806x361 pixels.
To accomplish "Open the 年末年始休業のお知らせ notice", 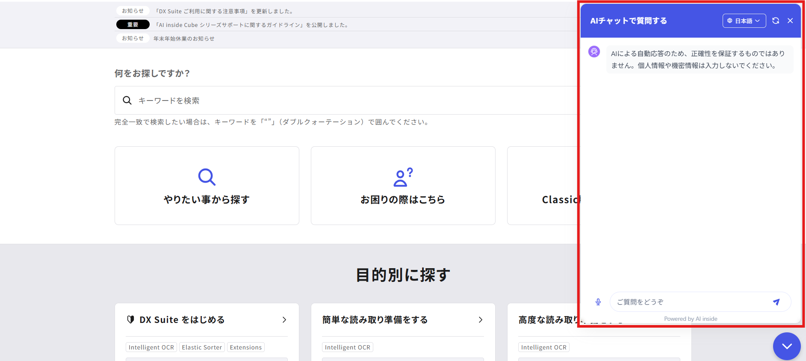I will (184, 38).
